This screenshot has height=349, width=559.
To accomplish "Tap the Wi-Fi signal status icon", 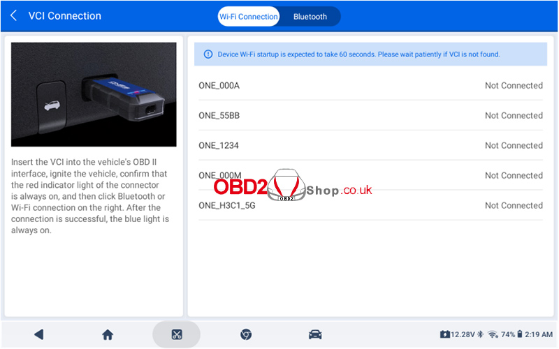I will 493,335.
